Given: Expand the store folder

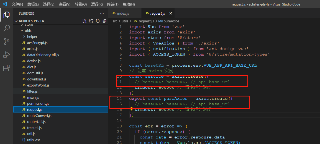Looking at the screenshot, I should pyautogui.click(x=61, y=25).
